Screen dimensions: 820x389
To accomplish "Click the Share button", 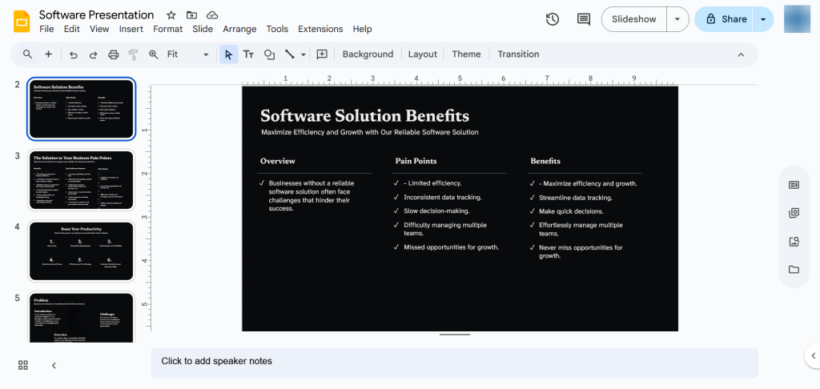I will point(726,19).
